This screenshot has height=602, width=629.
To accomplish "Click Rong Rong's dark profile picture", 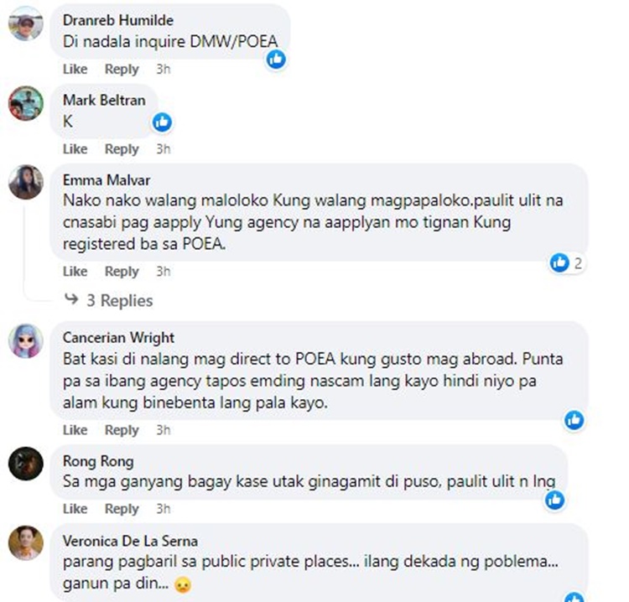I will click(26, 464).
